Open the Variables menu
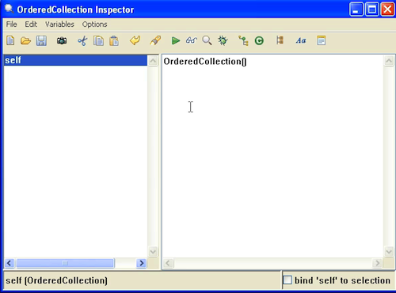 (x=59, y=25)
